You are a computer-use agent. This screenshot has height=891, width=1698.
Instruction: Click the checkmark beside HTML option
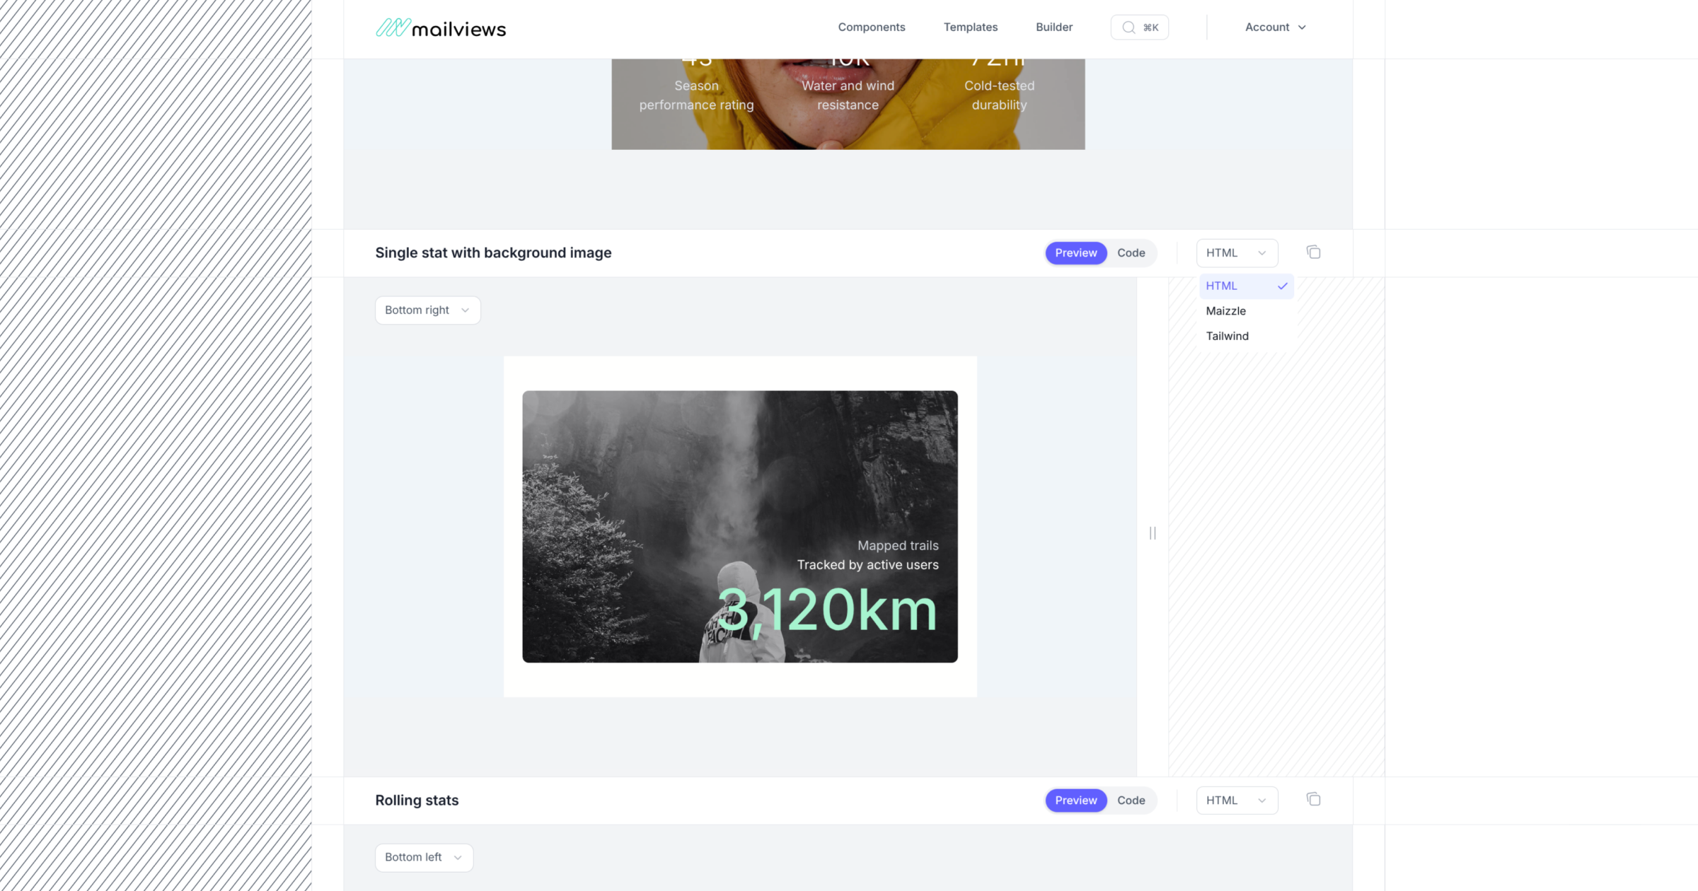coord(1282,286)
